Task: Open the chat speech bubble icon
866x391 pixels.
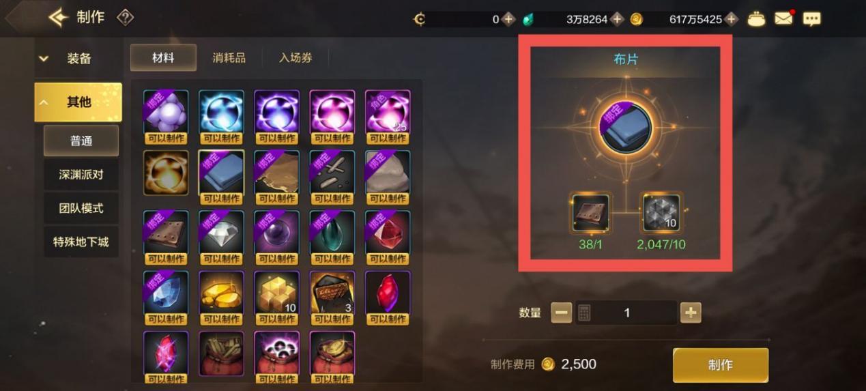Action: pyautogui.click(x=811, y=19)
